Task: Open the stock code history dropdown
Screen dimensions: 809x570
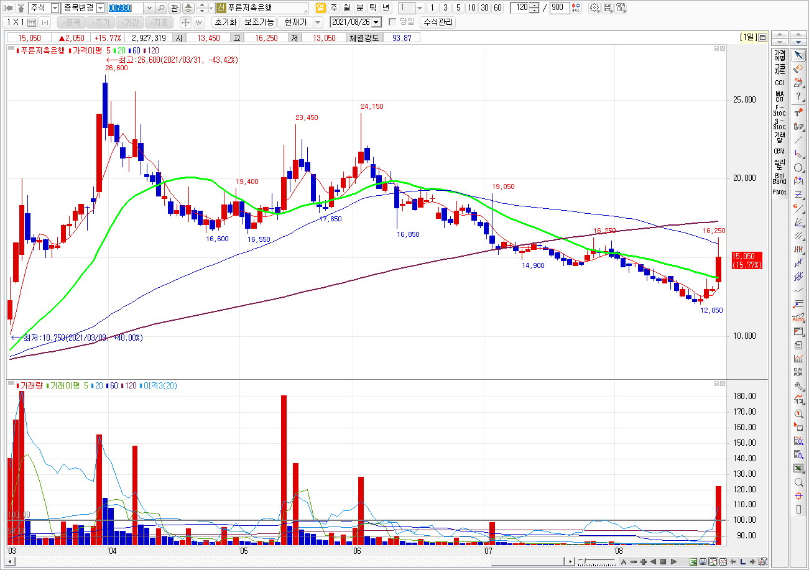Action: coord(149,8)
